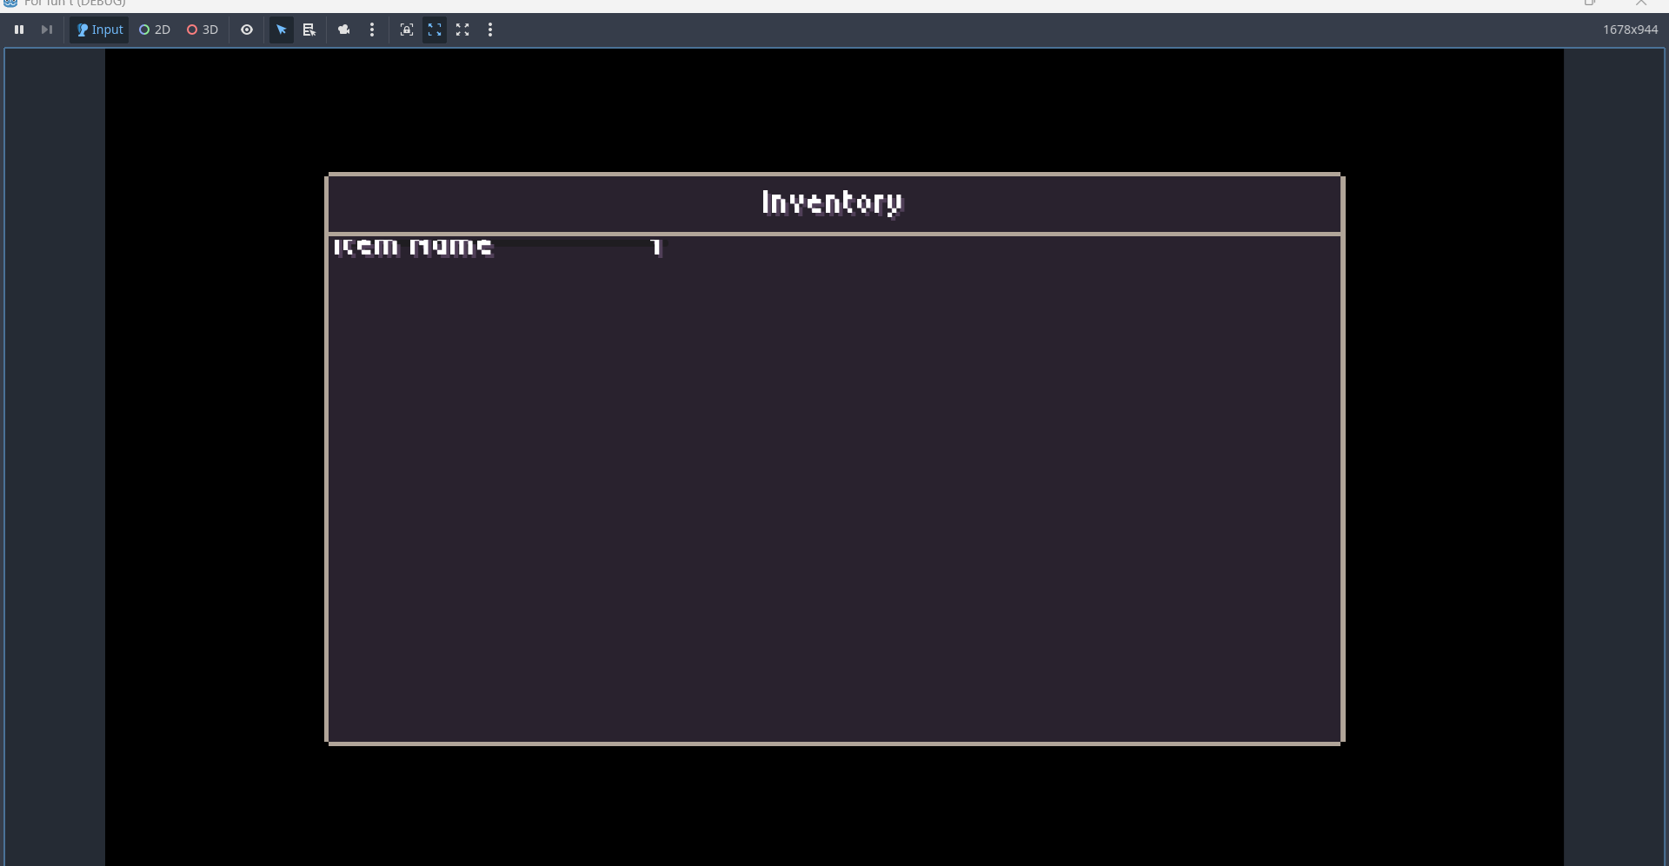Switch to 2D selection mode
This screenshot has height=866, width=1669.
(155, 30)
